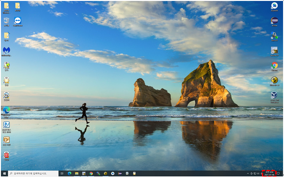Image resolution: width=284 pixels, height=178 pixels.
Task: Open Task View on the taskbar
Action: click(x=62, y=173)
